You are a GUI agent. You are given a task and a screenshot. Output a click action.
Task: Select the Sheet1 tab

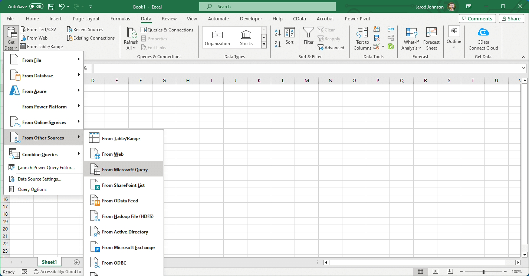[x=49, y=262]
